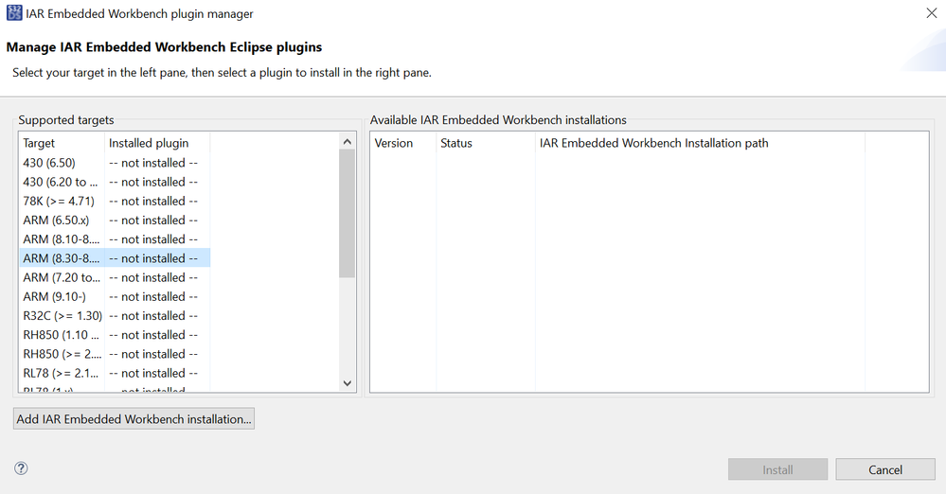Click the Status column header
Viewport: 946px width, 494px height.
[x=486, y=143]
